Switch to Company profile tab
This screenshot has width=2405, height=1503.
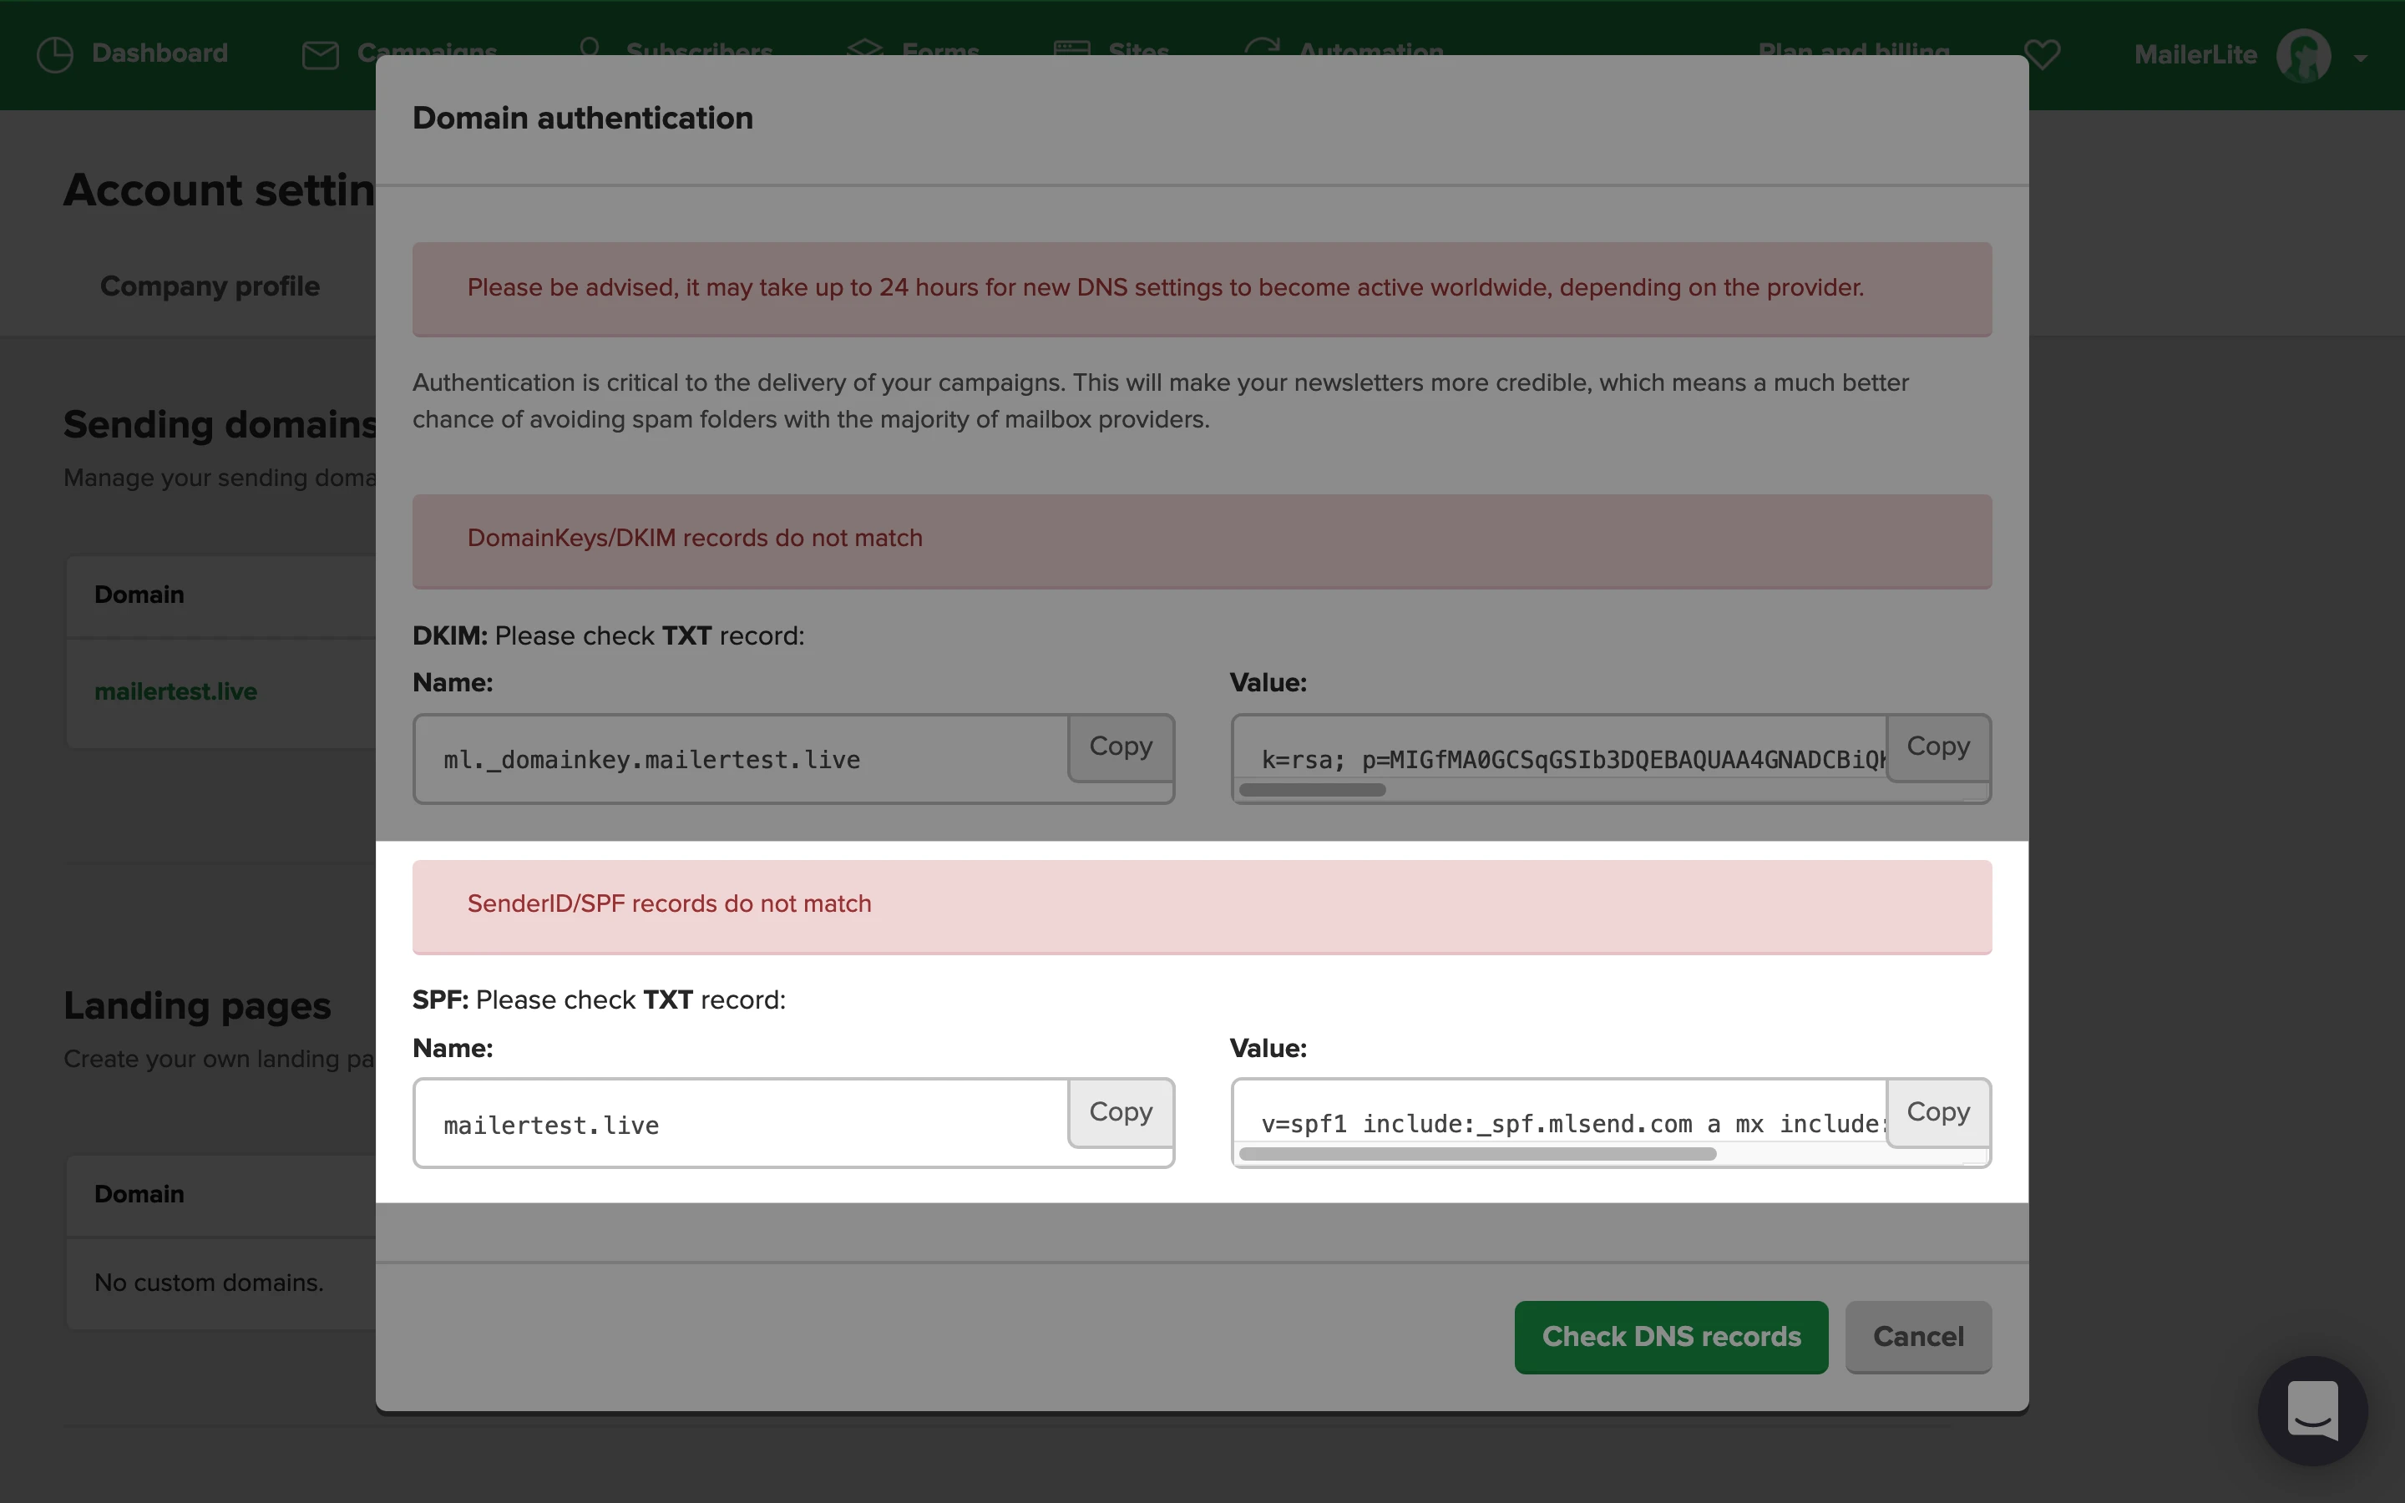click(210, 286)
